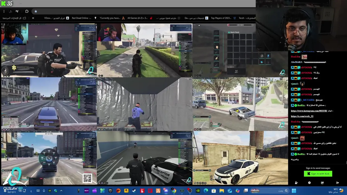
Task: Click the pop-out share icon below the chat
Action: 322,183
